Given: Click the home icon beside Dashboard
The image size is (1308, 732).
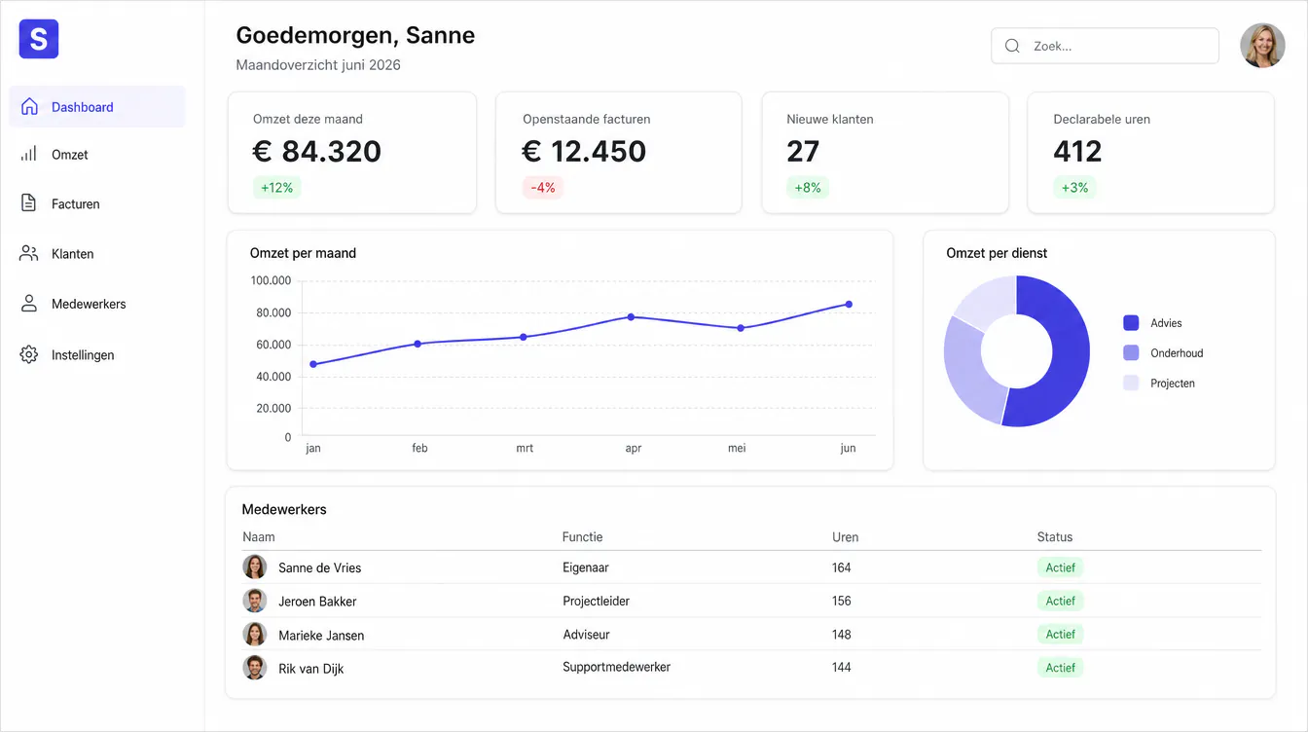Looking at the screenshot, I should click(x=29, y=107).
